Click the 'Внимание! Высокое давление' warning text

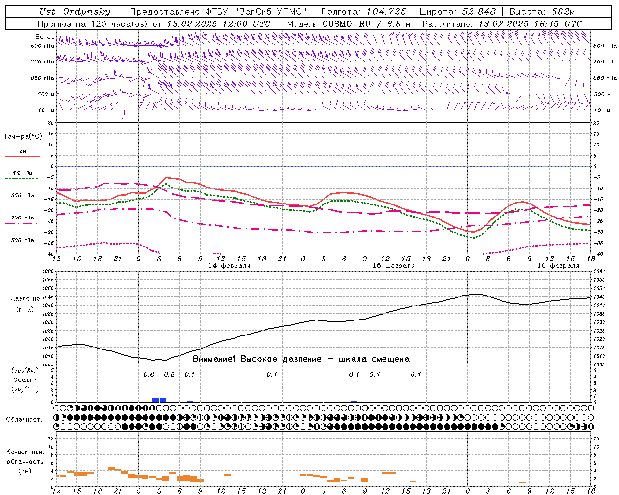pos(257,359)
